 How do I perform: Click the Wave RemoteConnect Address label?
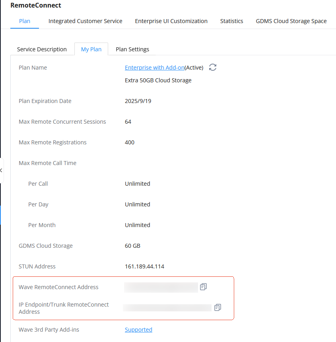pyautogui.click(x=58, y=287)
